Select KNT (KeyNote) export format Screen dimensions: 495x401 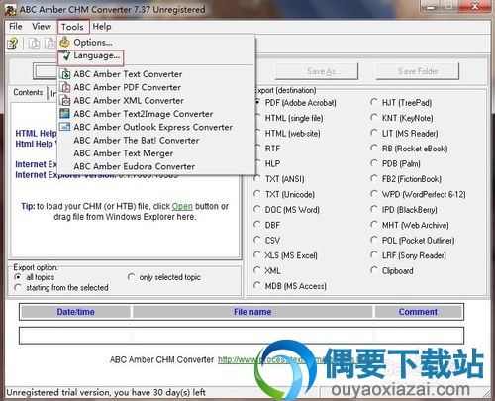[x=402, y=118]
